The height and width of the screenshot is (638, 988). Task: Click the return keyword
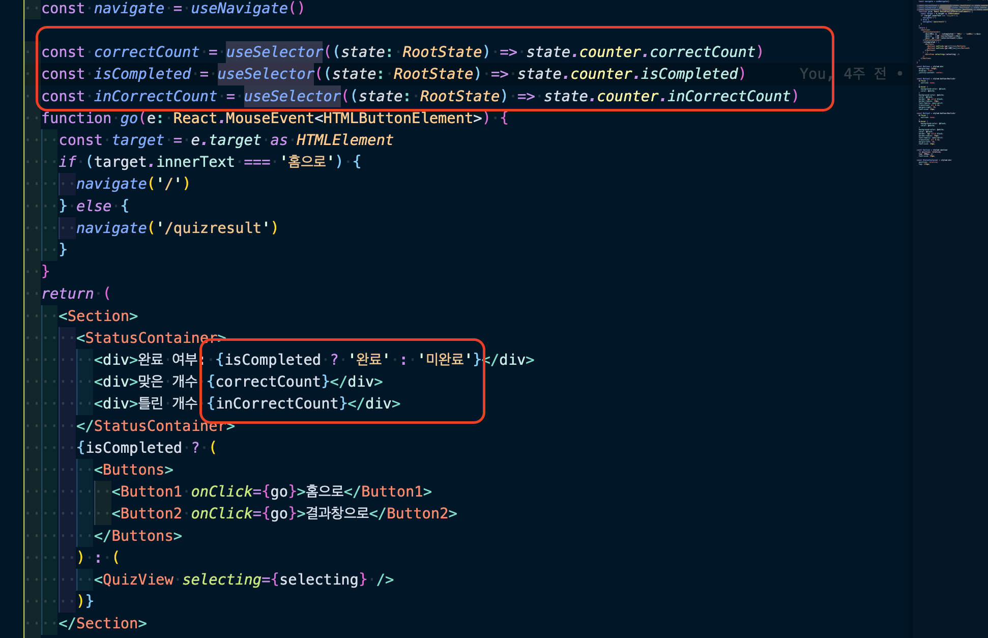tap(67, 294)
